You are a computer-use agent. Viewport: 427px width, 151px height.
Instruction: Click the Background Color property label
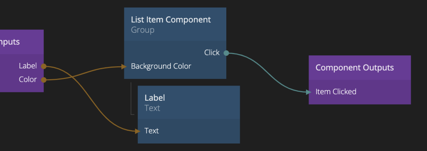[x=161, y=66]
